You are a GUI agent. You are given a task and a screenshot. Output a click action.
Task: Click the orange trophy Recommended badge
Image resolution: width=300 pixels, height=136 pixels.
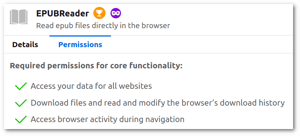pos(99,14)
